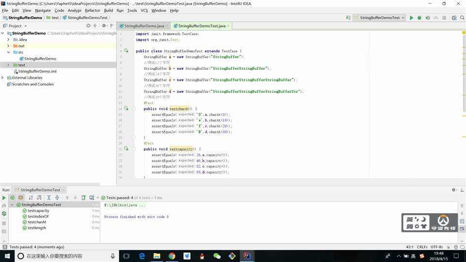Select testcharAt test result

tap(37, 222)
